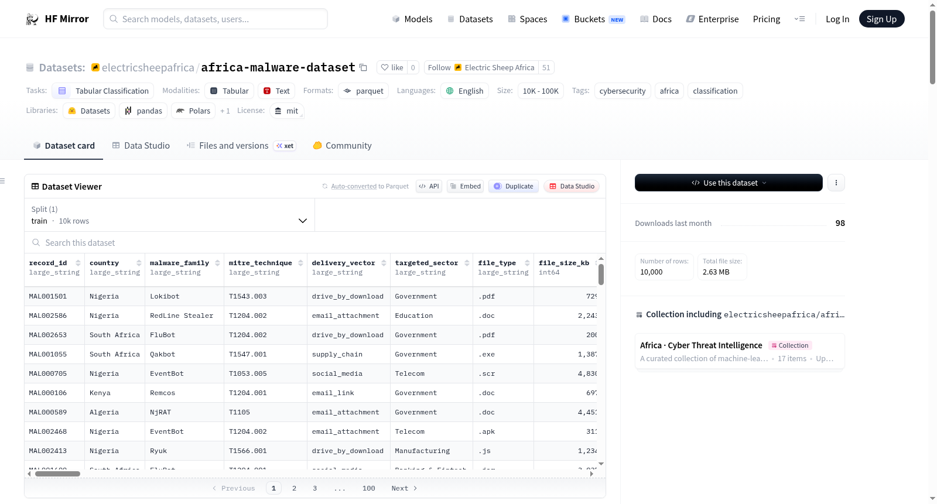Select the Tabular modality tag
937x504 pixels.
pos(229,91)
